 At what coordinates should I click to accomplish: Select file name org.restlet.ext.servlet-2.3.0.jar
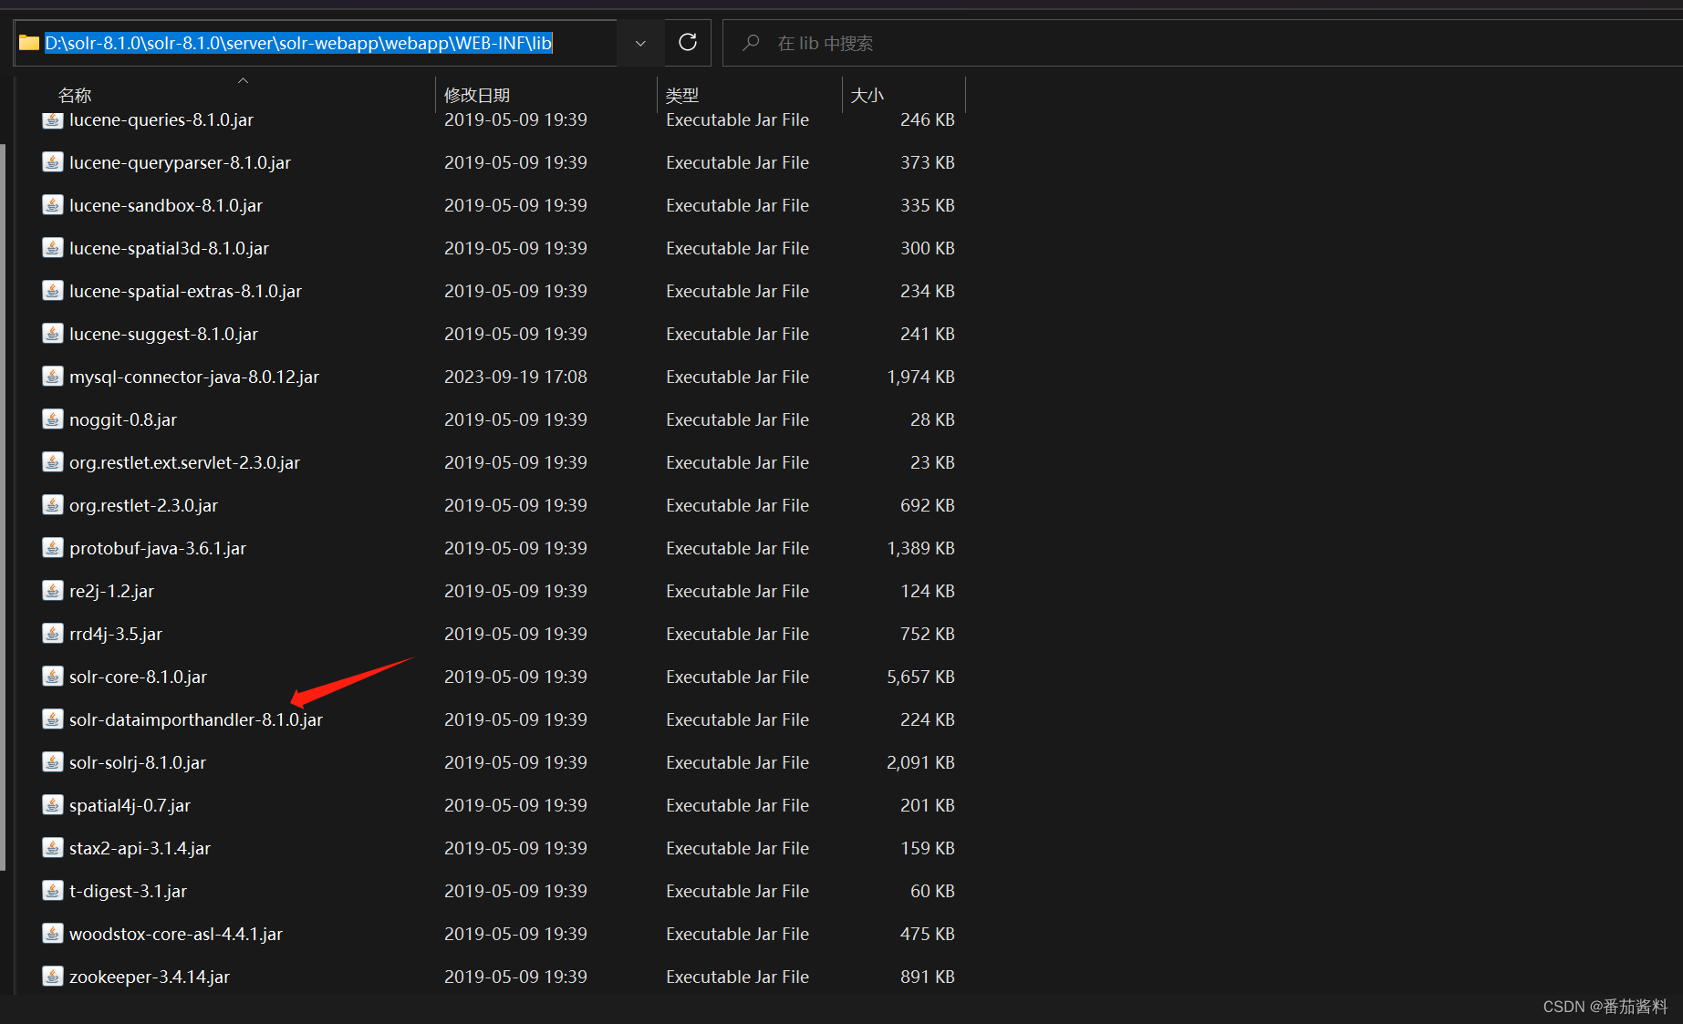[x=185, y=462]
